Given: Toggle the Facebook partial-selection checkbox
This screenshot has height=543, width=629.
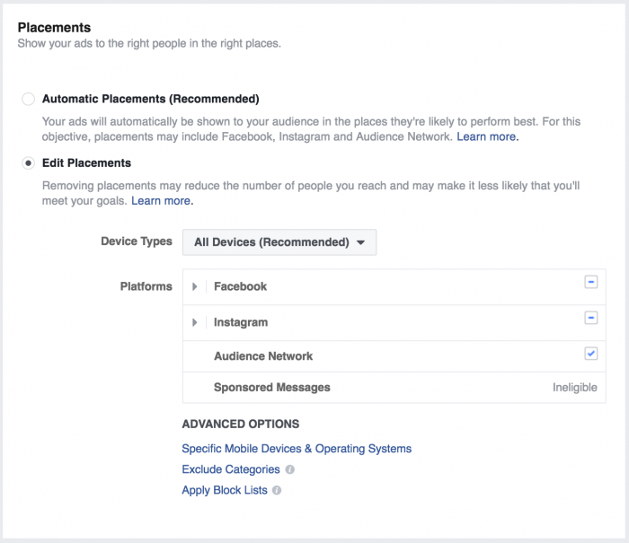Looking at the screenshot, I should (x=590, y=282).
